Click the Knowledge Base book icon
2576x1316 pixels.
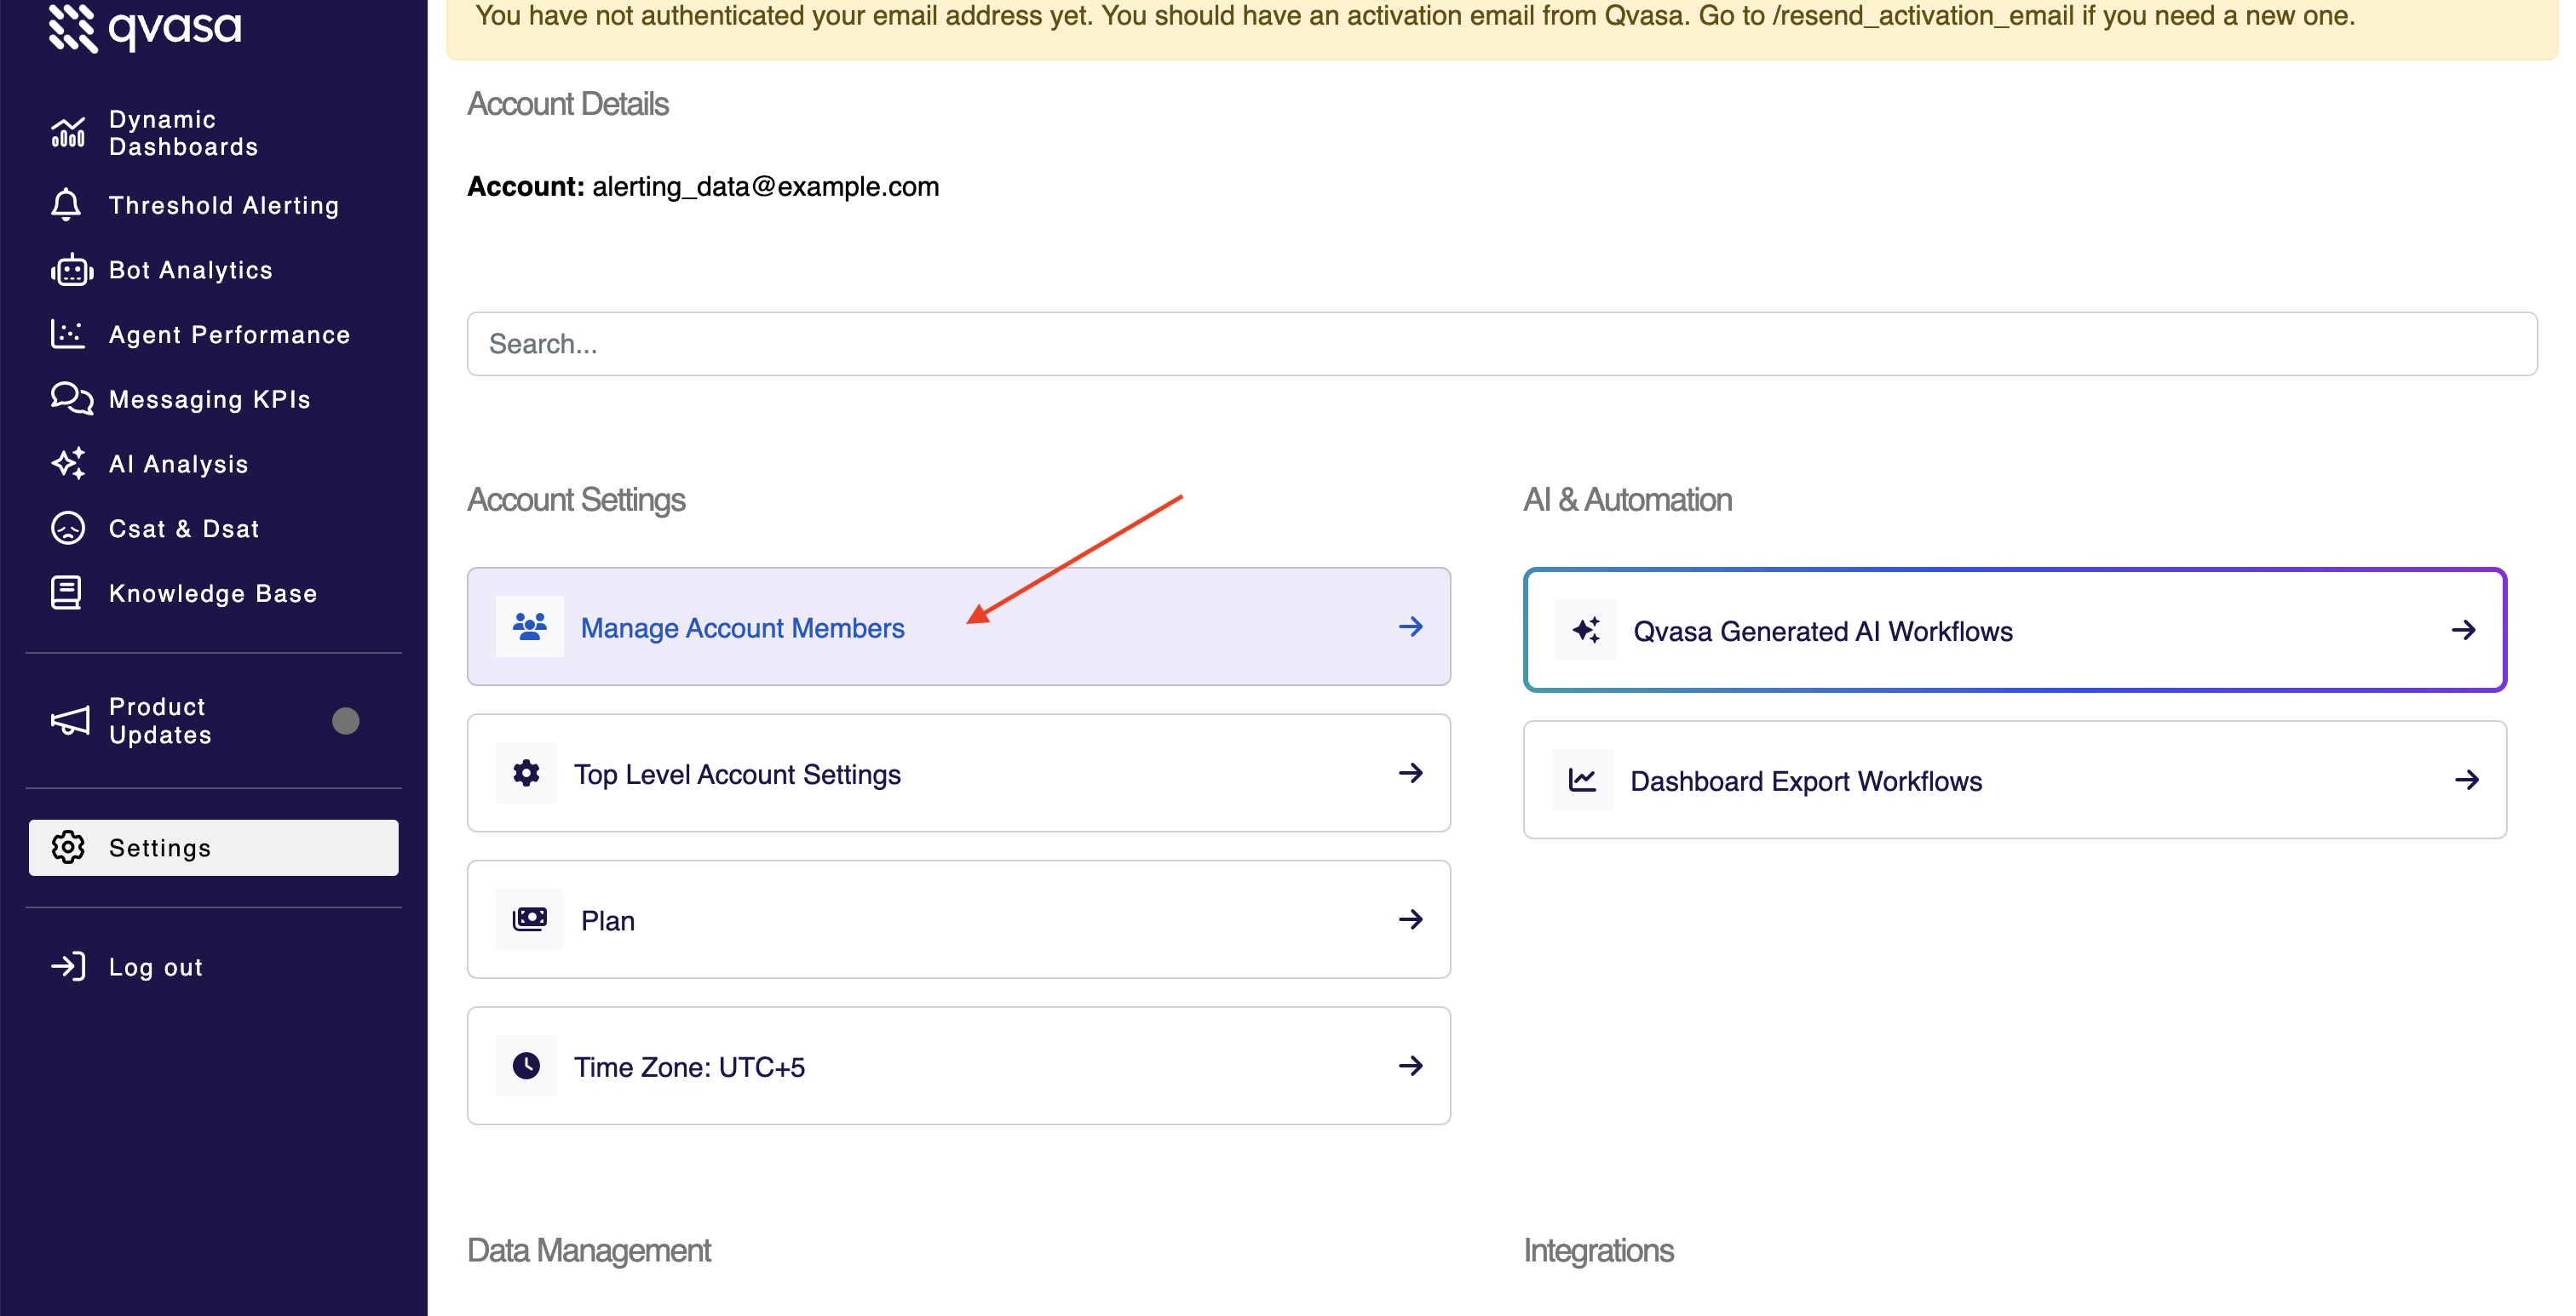(x=66, y=592)
